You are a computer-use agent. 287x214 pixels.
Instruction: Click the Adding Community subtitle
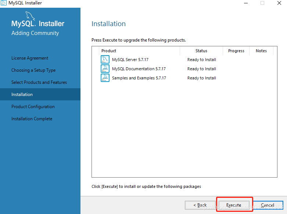click(35, 33)
